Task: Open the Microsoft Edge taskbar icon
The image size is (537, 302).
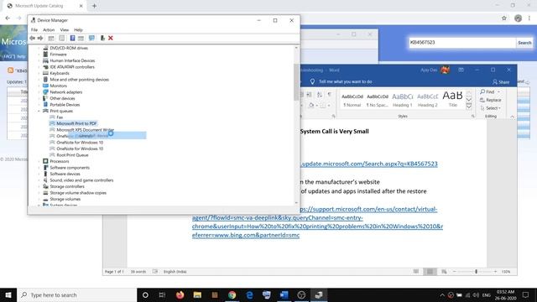Action: point(249,294)
